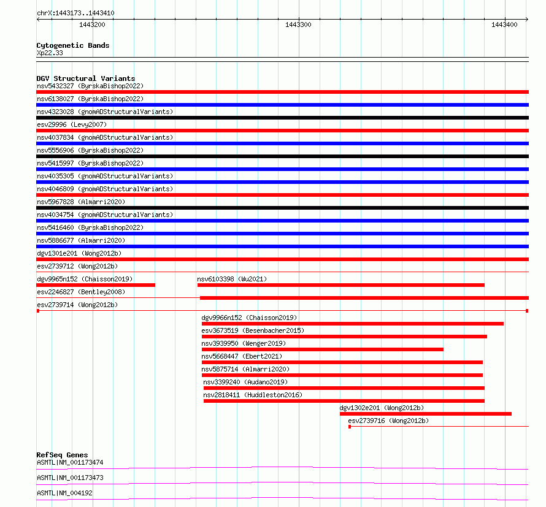This screenshot has width=546, height=507.
Task: Open the dgv9965n152 Chaisson2019 variant bar
Action: coord(96,285)
